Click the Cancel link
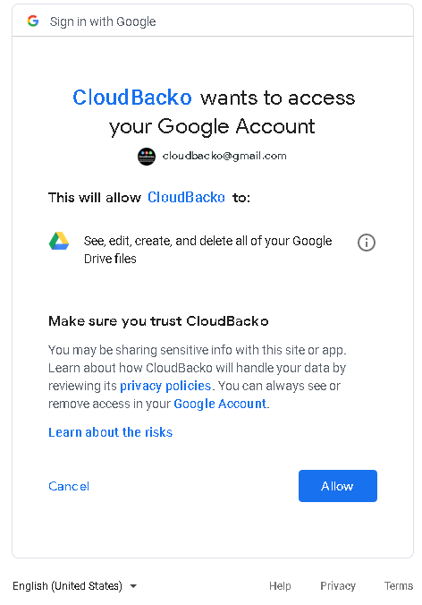 (69, 486)
